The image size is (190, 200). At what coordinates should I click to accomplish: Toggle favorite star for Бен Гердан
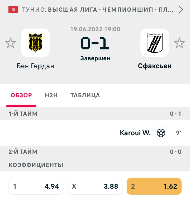point(11,43)
